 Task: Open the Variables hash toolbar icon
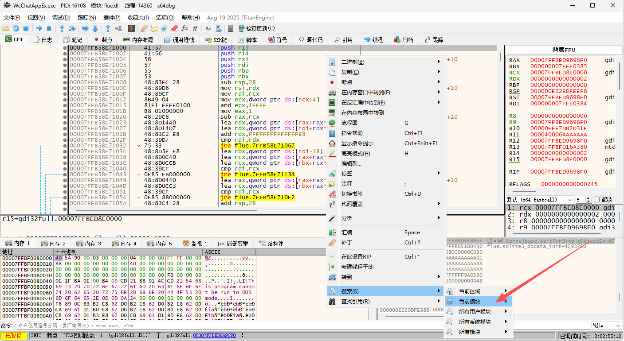click(195, 28)
